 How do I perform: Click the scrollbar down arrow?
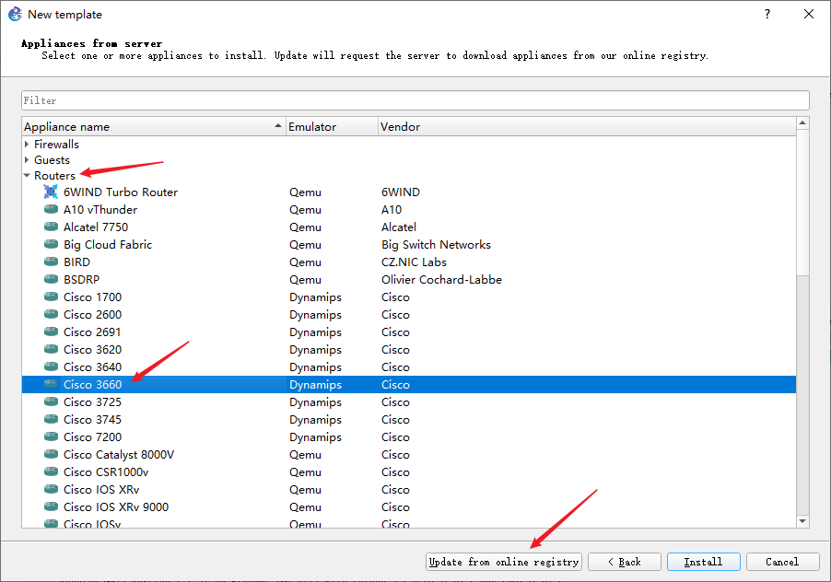802,521
